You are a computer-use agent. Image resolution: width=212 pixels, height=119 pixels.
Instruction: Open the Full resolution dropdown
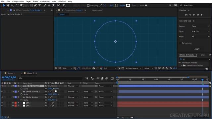110,68
